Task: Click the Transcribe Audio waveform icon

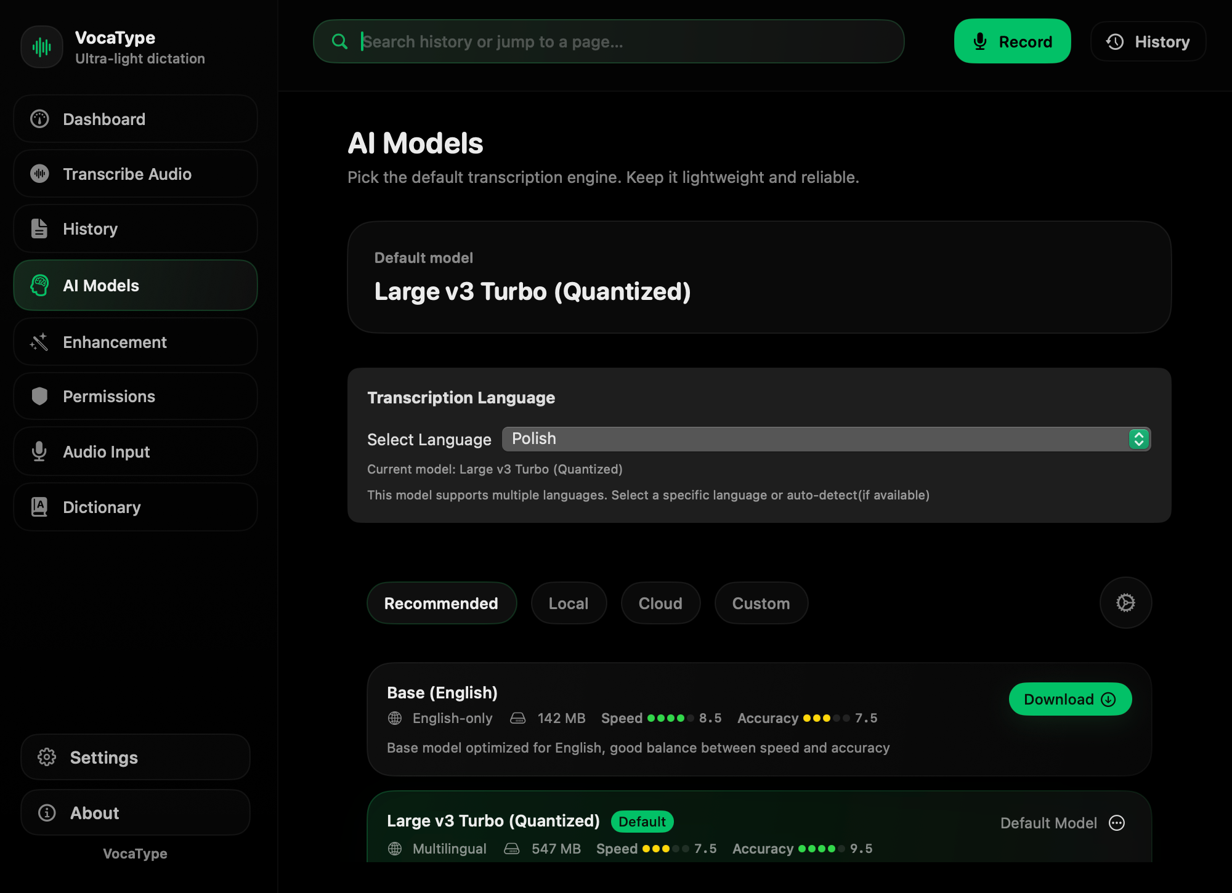Action: (39, 174)
